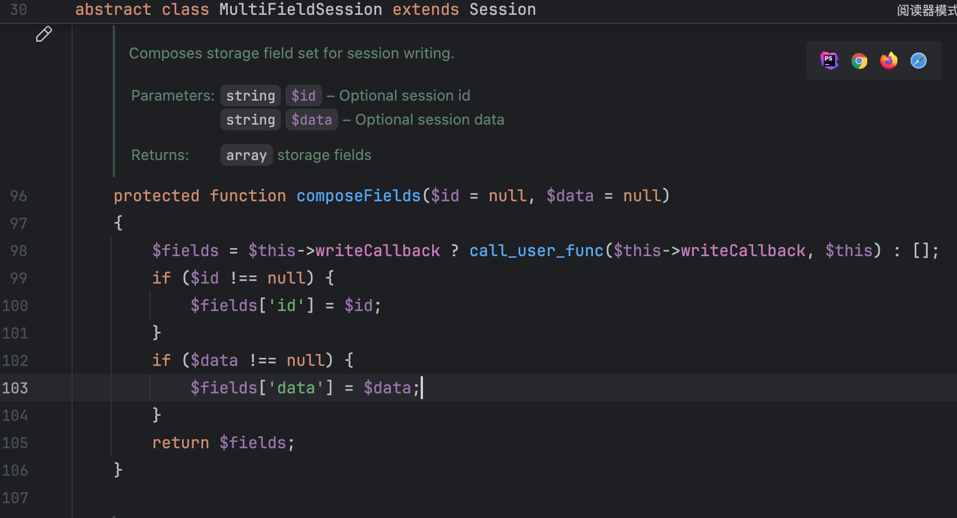
Task: Click the $id parameter in documentation
Action: [x=303, y=95]
